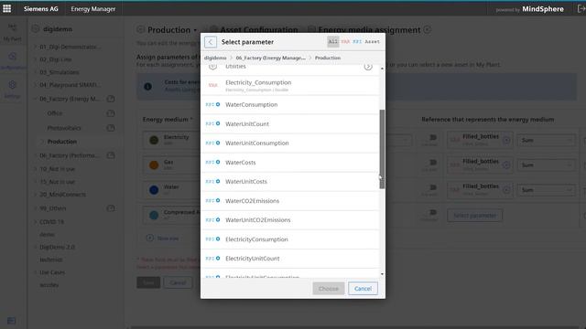Click KPI icon next to WaterUnitCosts
Screen dimensions: 586x329
tap(212, 181)
